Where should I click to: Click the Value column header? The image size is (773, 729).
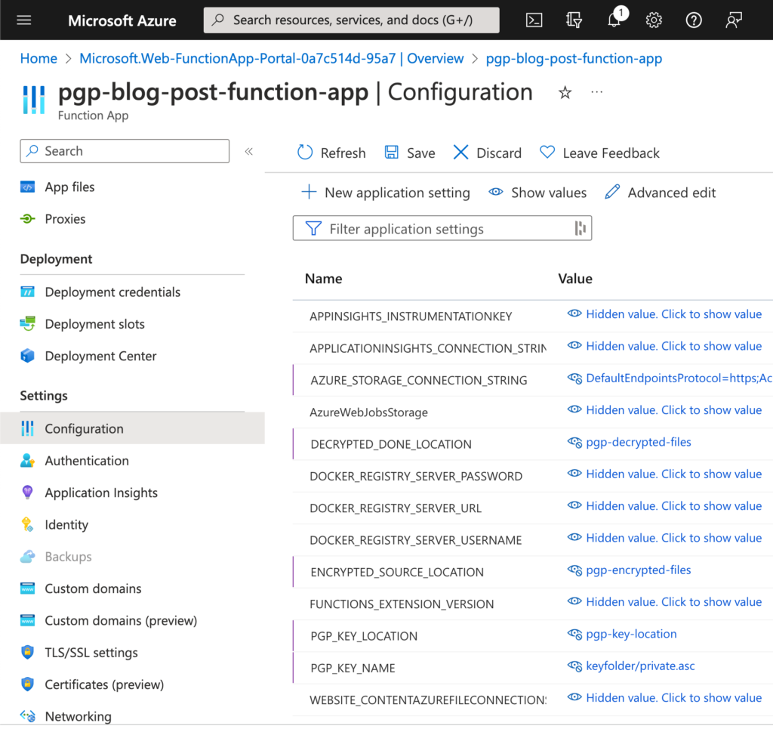tap(574, 279)
